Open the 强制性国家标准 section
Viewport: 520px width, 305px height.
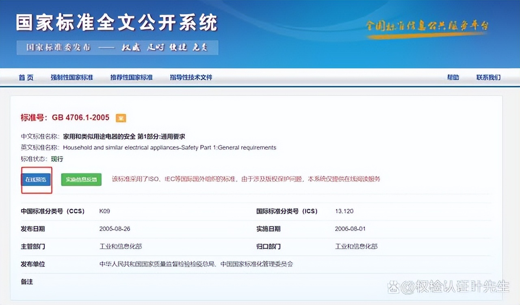point(71,77)
